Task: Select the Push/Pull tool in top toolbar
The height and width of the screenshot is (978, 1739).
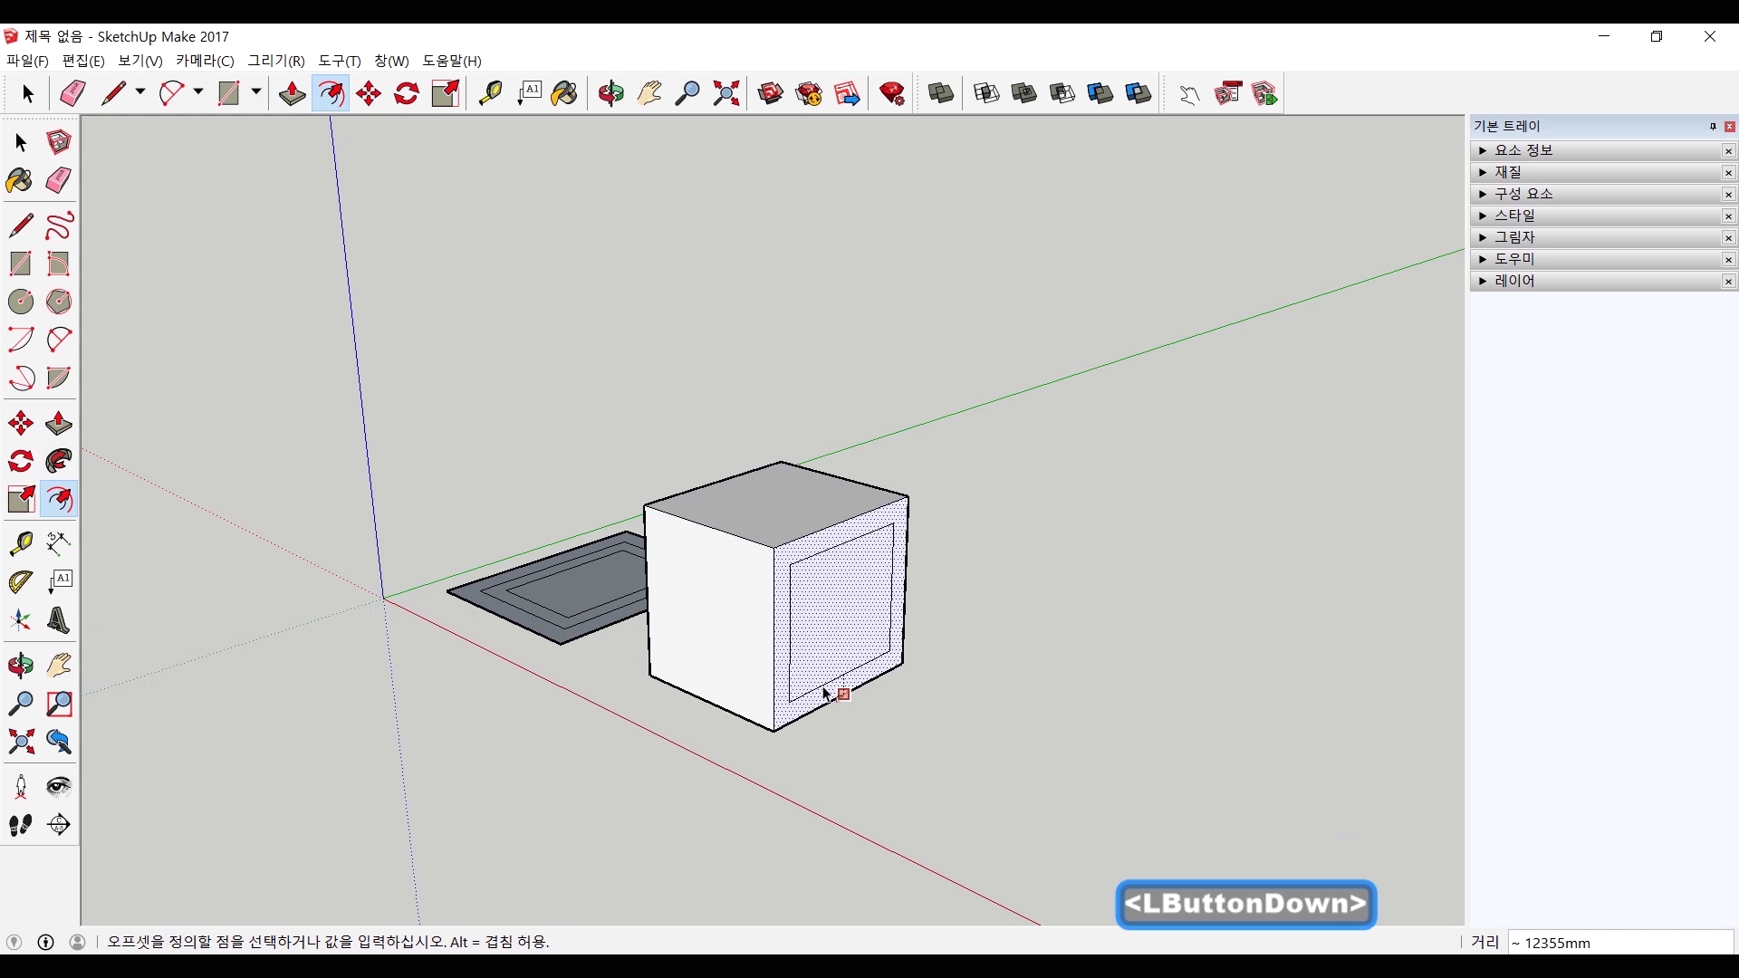Action: [x=292, y=93]
